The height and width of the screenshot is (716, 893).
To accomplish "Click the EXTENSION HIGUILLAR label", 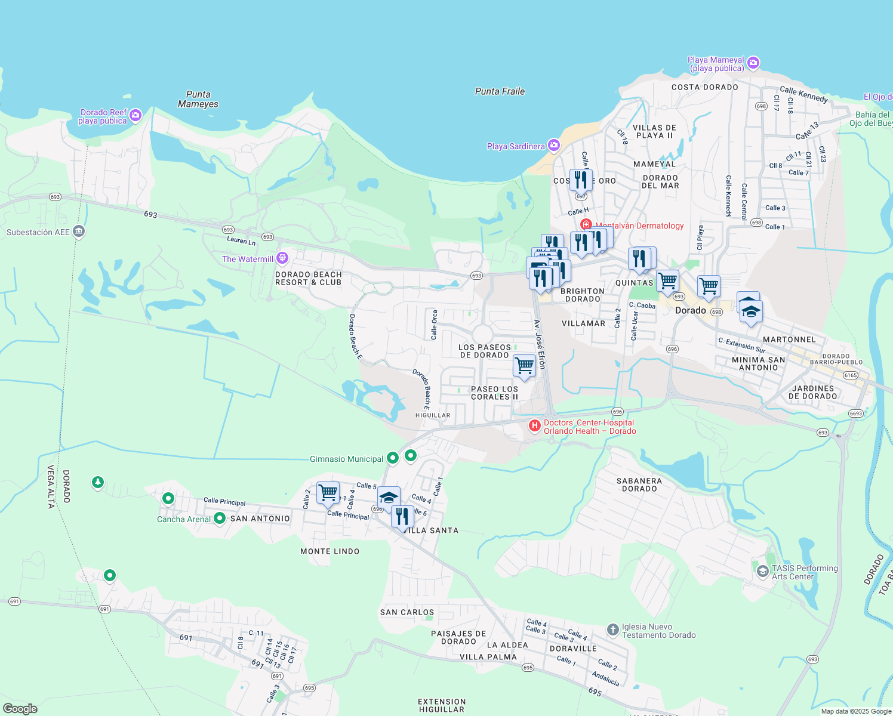I will click(442, 706).
